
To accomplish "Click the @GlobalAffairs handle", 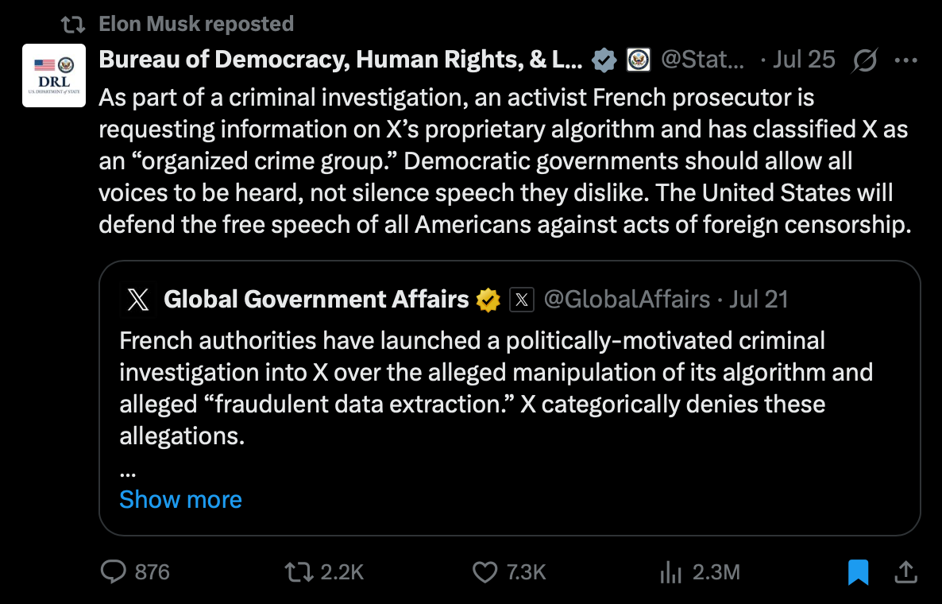I will [x=627, y=300].
